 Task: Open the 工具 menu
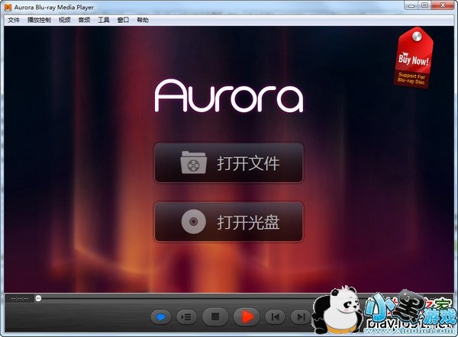click(104, 20)
